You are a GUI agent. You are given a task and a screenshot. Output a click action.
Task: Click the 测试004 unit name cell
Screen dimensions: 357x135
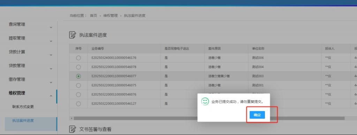pos(258,67)
